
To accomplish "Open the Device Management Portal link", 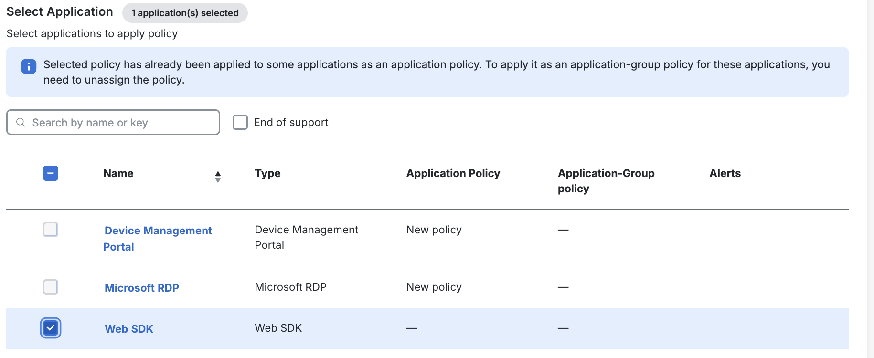I will click(x=158, y=239).
